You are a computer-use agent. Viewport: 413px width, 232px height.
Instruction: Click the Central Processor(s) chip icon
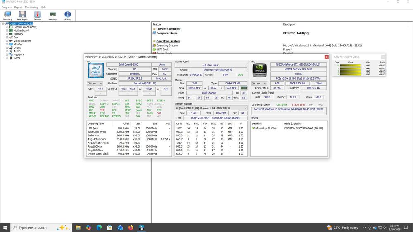(11, 27)
